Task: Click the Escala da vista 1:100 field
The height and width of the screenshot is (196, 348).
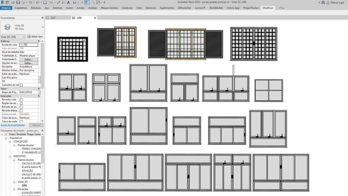Action: click(29, 45)
